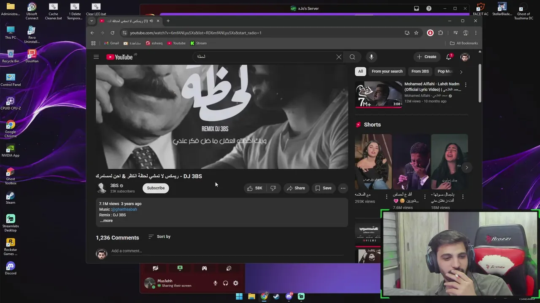Start voice search with the microphone
The image size is (540, 303).
pos(371,57)
